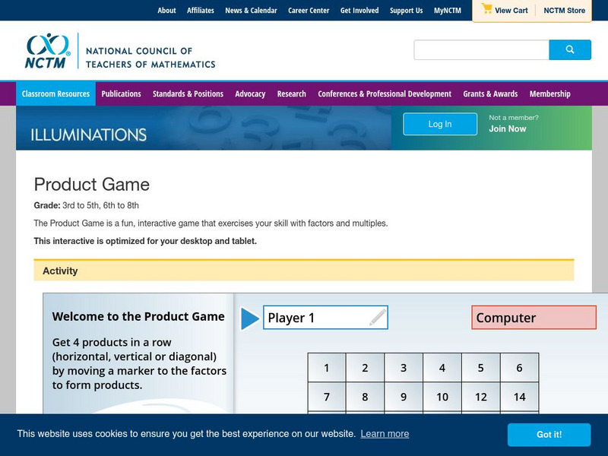Open Conferences & Professional Development
Image resolution: width=608 pixels, height=456 pixels.
(x=385, y=93)
